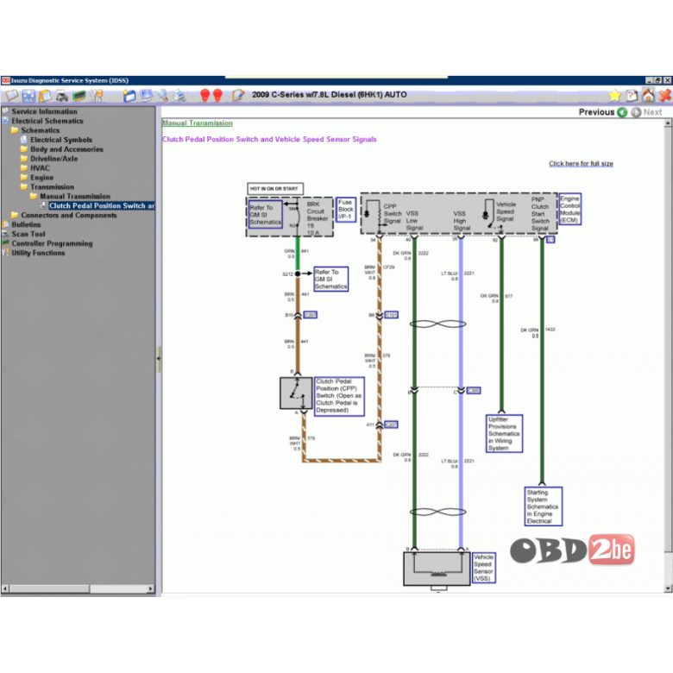673x673 pixels.
Task: Click the tree panel horizontal scrollbar right arrow
Action: [x=151, y=588]
